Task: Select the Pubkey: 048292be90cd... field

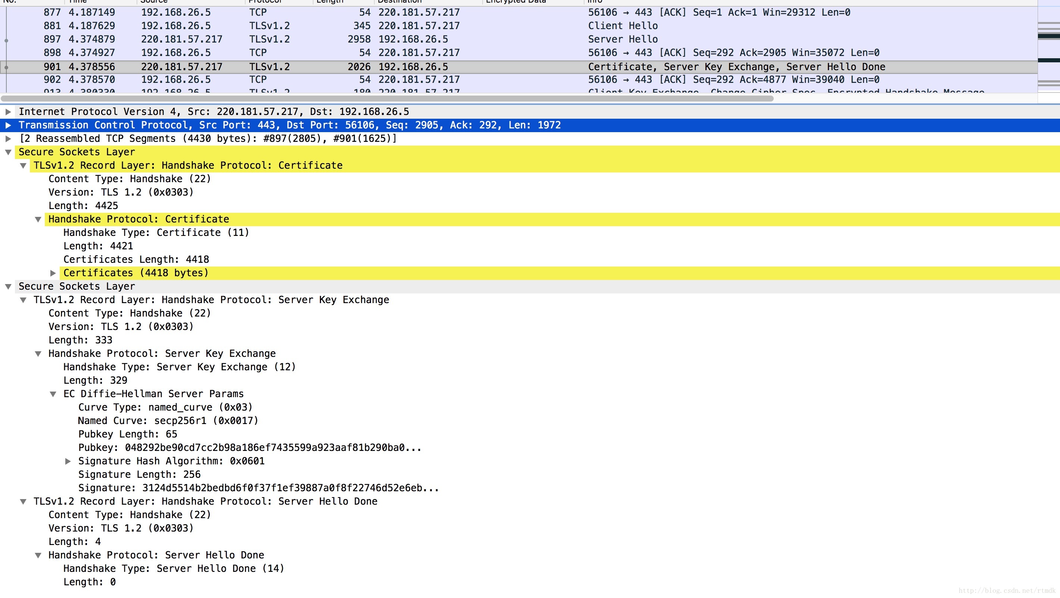Action: click(x=250, y=448)
